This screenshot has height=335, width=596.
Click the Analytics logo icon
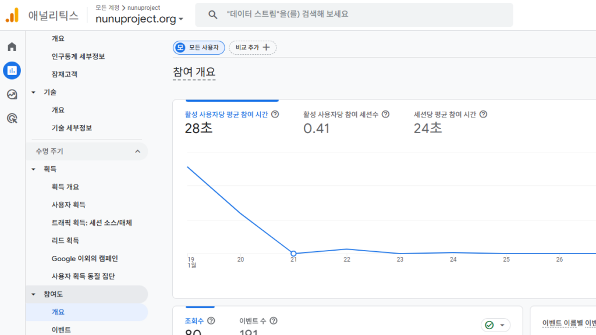click(x=12, y=16)
